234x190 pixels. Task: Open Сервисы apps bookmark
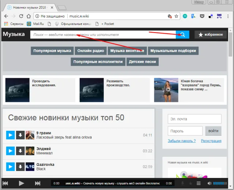pos(14,24)
